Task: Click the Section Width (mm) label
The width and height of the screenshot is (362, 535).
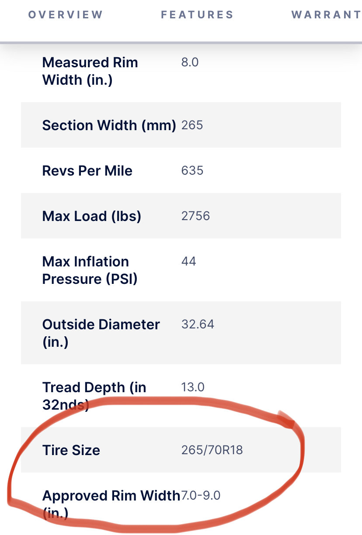Action: click(109, 125)
